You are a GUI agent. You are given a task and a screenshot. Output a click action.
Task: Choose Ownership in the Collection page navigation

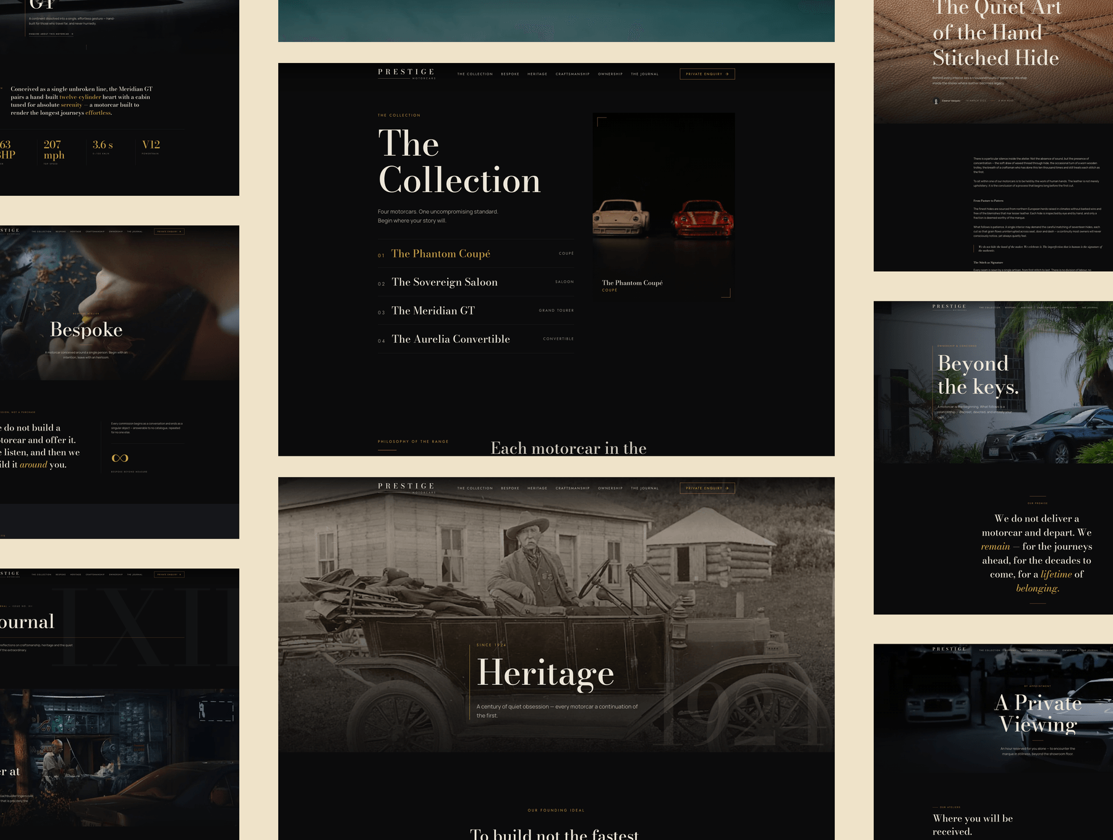point(610,74)
